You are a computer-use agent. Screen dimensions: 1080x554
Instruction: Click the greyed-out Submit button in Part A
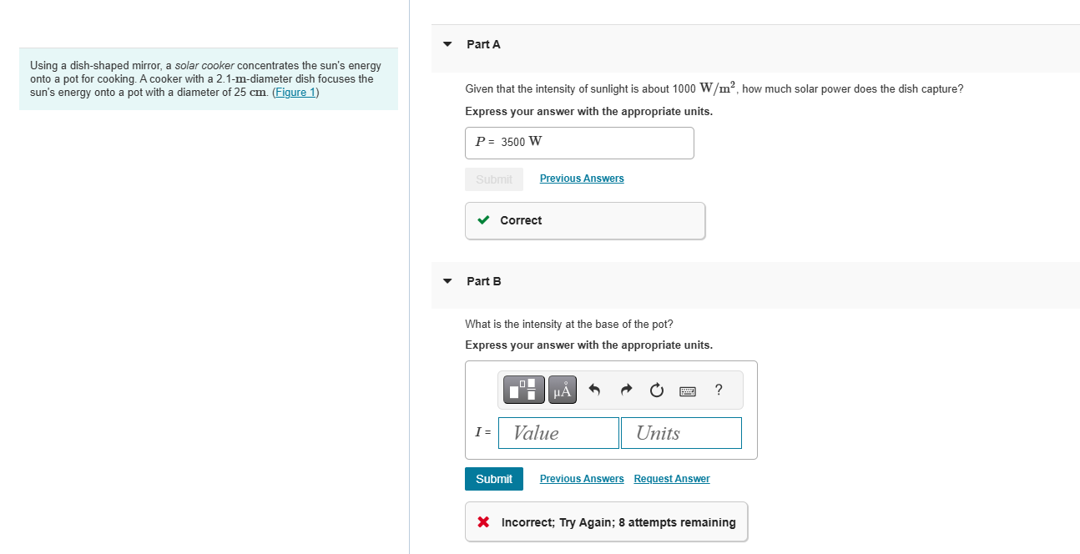(494, 179)
